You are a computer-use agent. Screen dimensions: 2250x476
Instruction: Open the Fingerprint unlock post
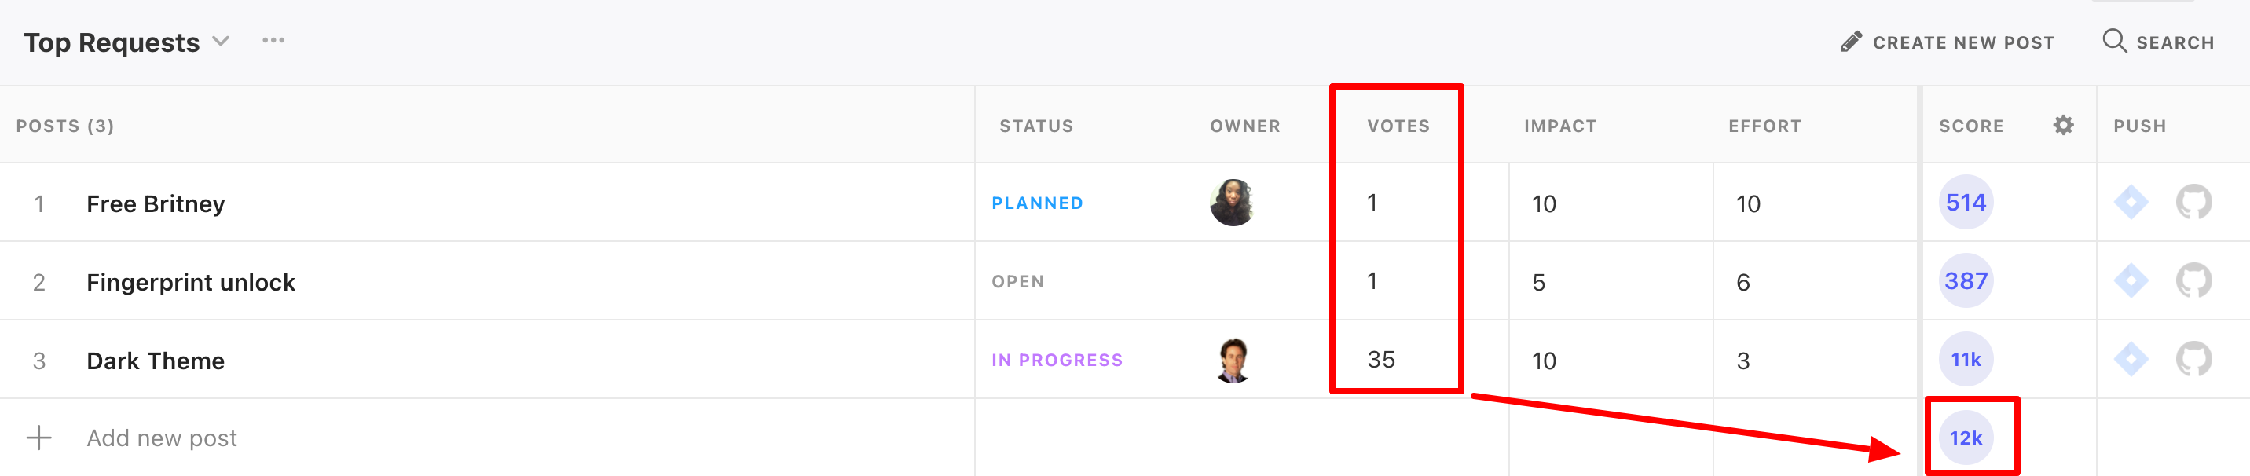click(x=190, y=282)
